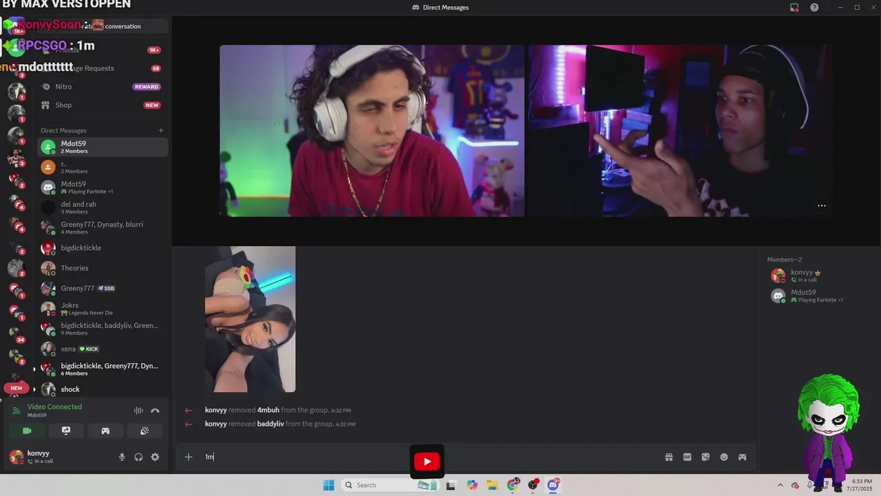Viewport: 881px width, 496px height.
Task: Create a new DM with the plus icon
Action: coord(161,130)
